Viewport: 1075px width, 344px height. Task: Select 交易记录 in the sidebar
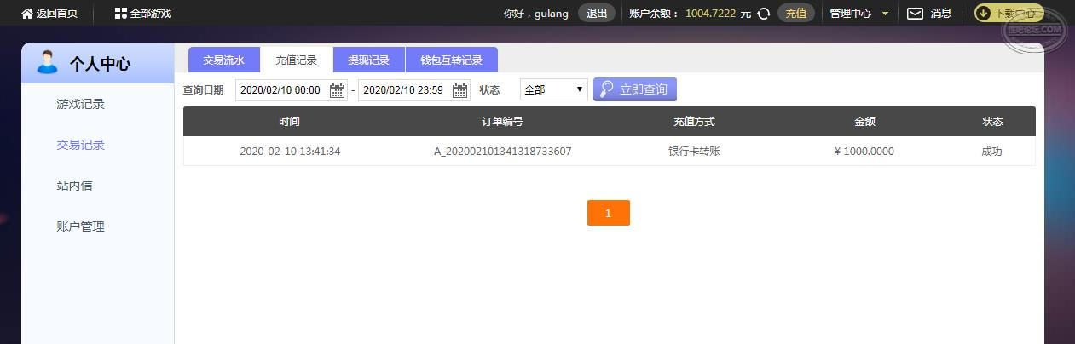81,145
